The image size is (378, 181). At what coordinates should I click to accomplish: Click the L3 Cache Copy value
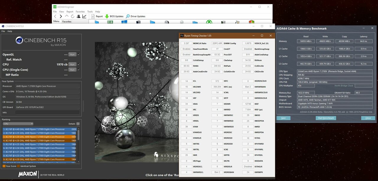(x=344, y=64)
